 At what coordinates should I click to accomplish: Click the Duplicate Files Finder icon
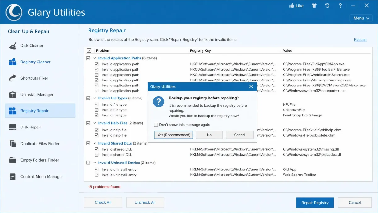[x=13, y=144]
